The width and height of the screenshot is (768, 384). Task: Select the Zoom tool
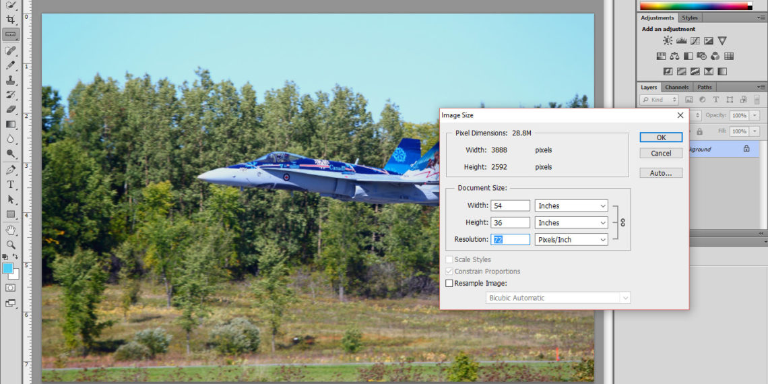pos(10,245)
